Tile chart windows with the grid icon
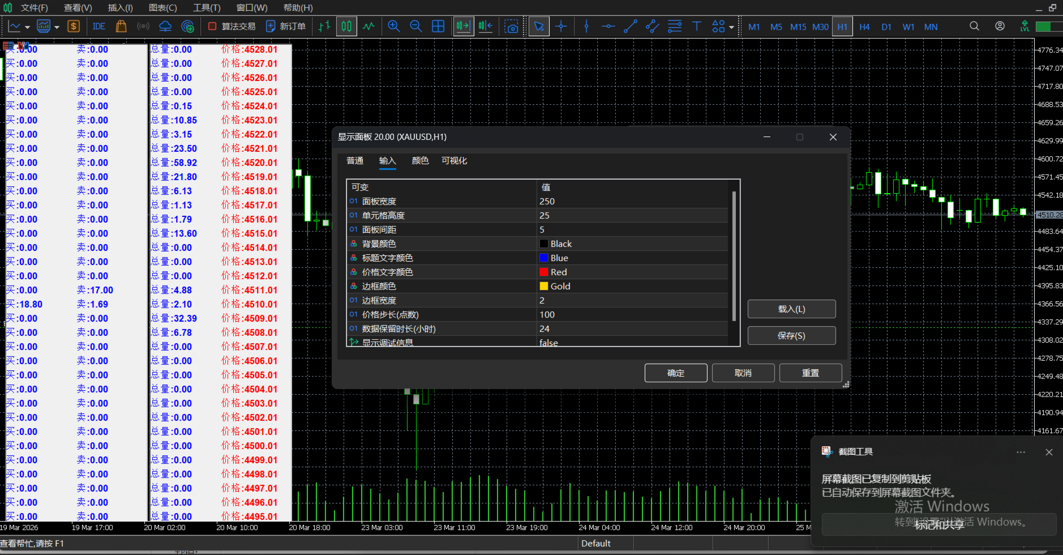This screenshot has width=1063, height=555. click(438, 27)
